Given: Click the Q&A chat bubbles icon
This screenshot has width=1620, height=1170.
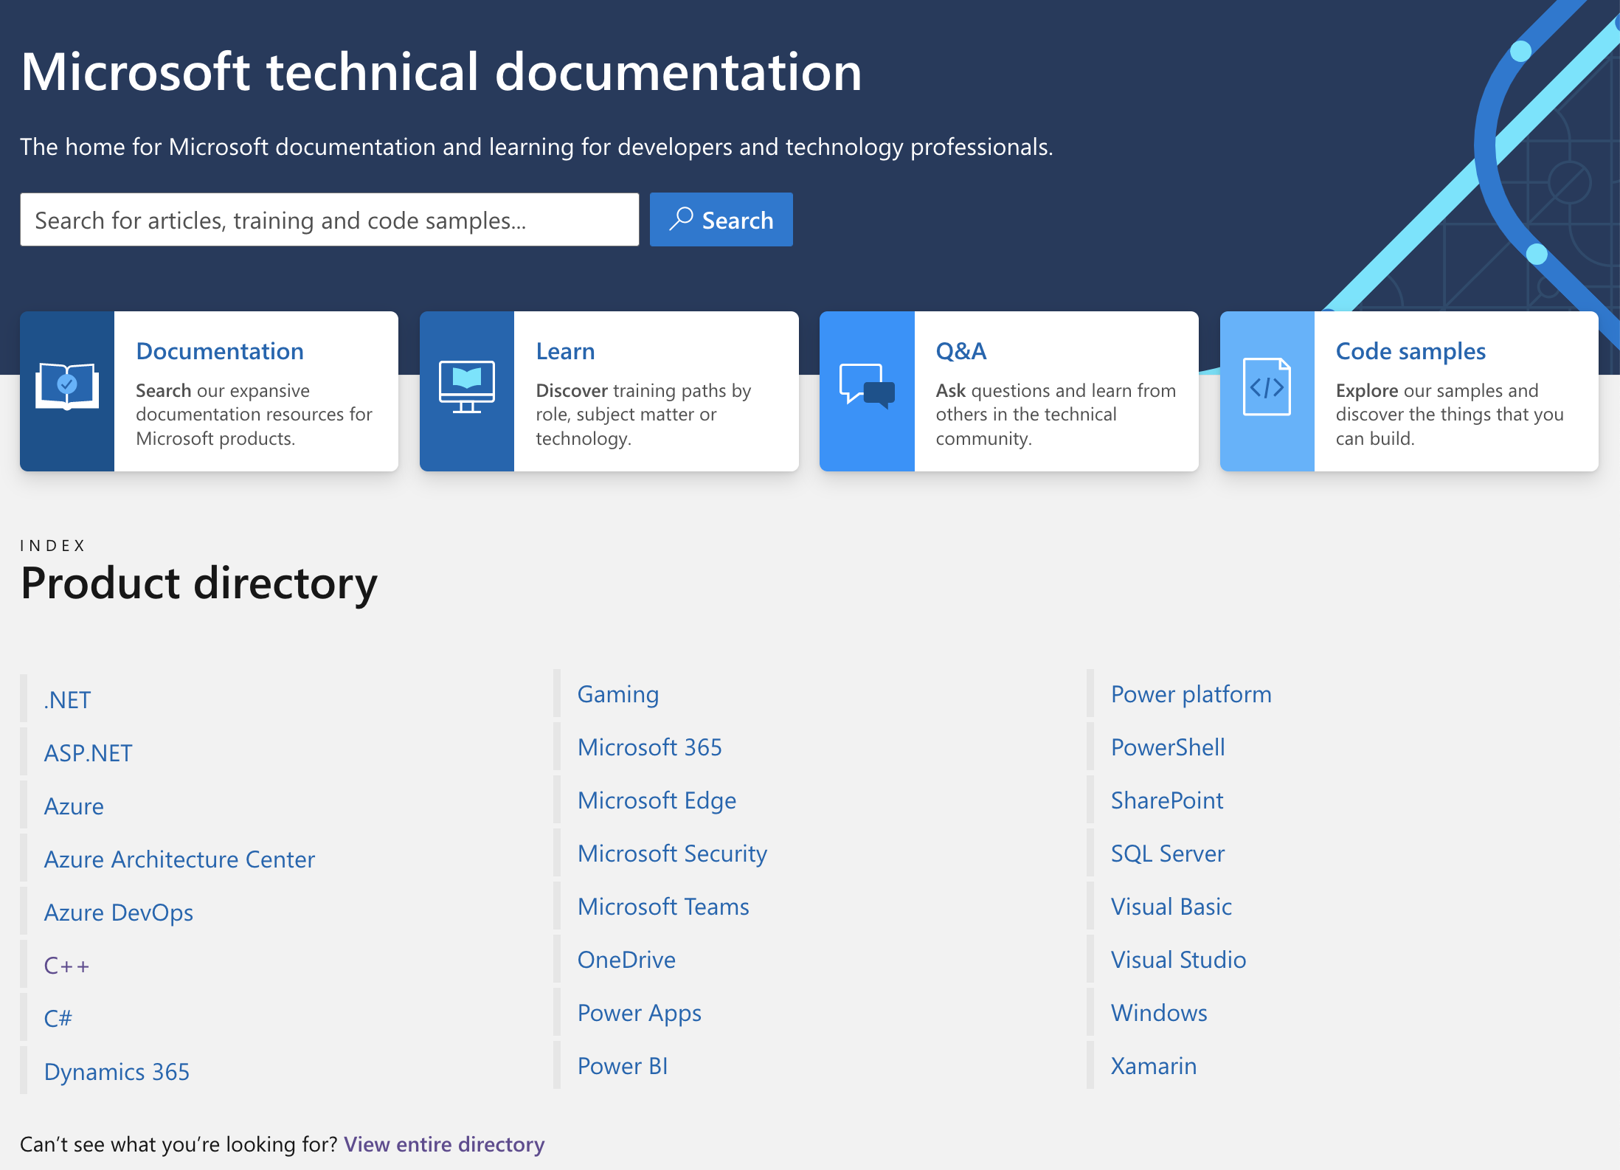Looking at the screenshot, I should click(867, 386).
